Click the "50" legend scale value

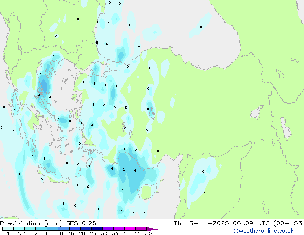pos(148,233)
